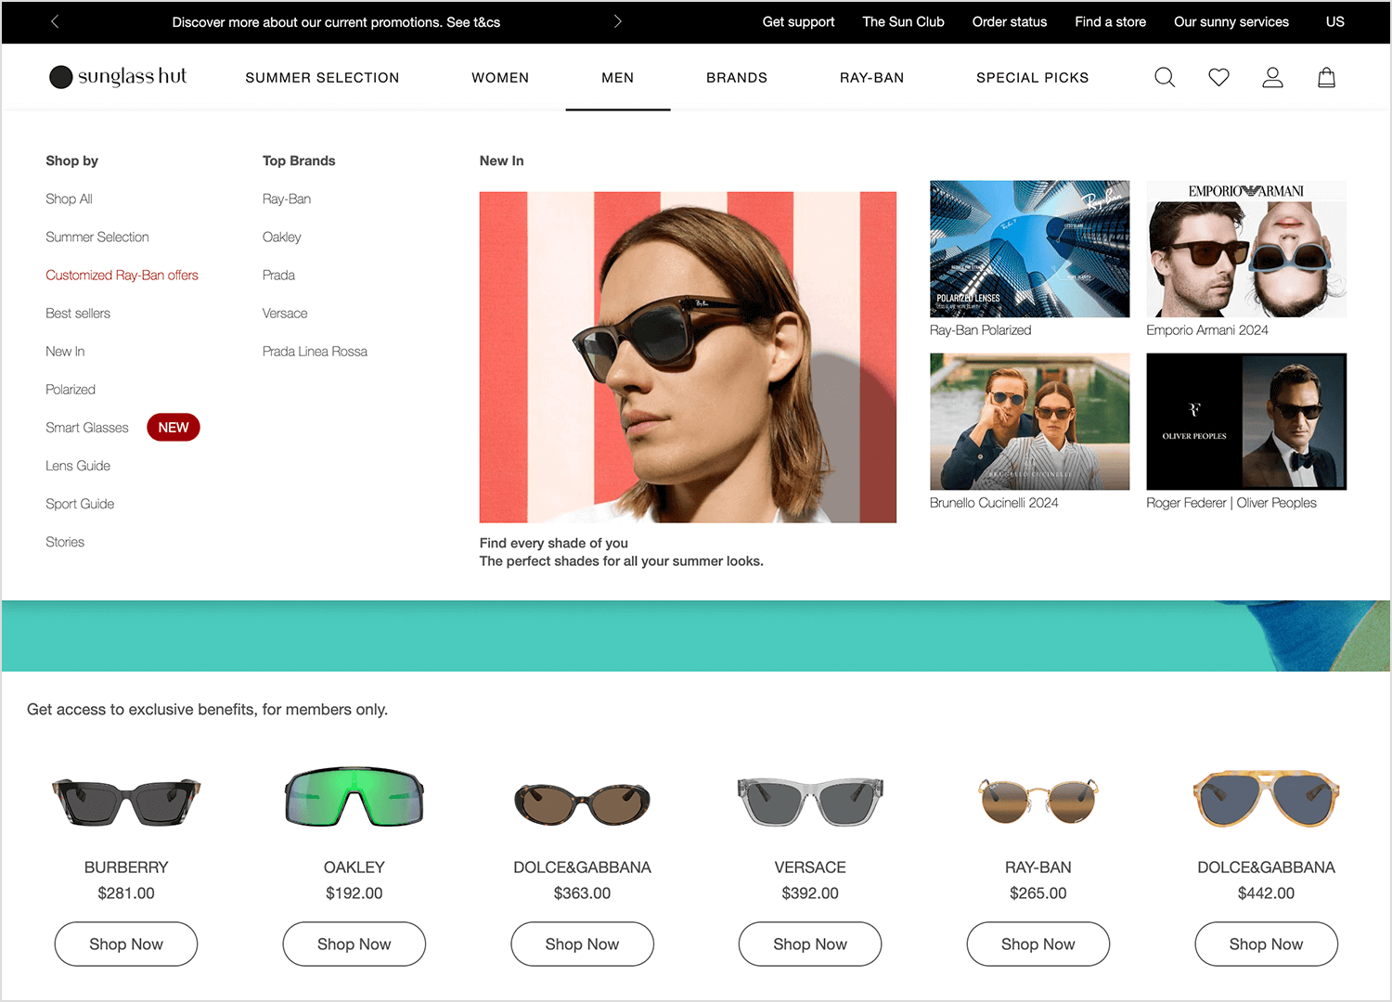Select Summer Selection under Shop by
Screen dimensions: 1392x1002
click(97, 237)
